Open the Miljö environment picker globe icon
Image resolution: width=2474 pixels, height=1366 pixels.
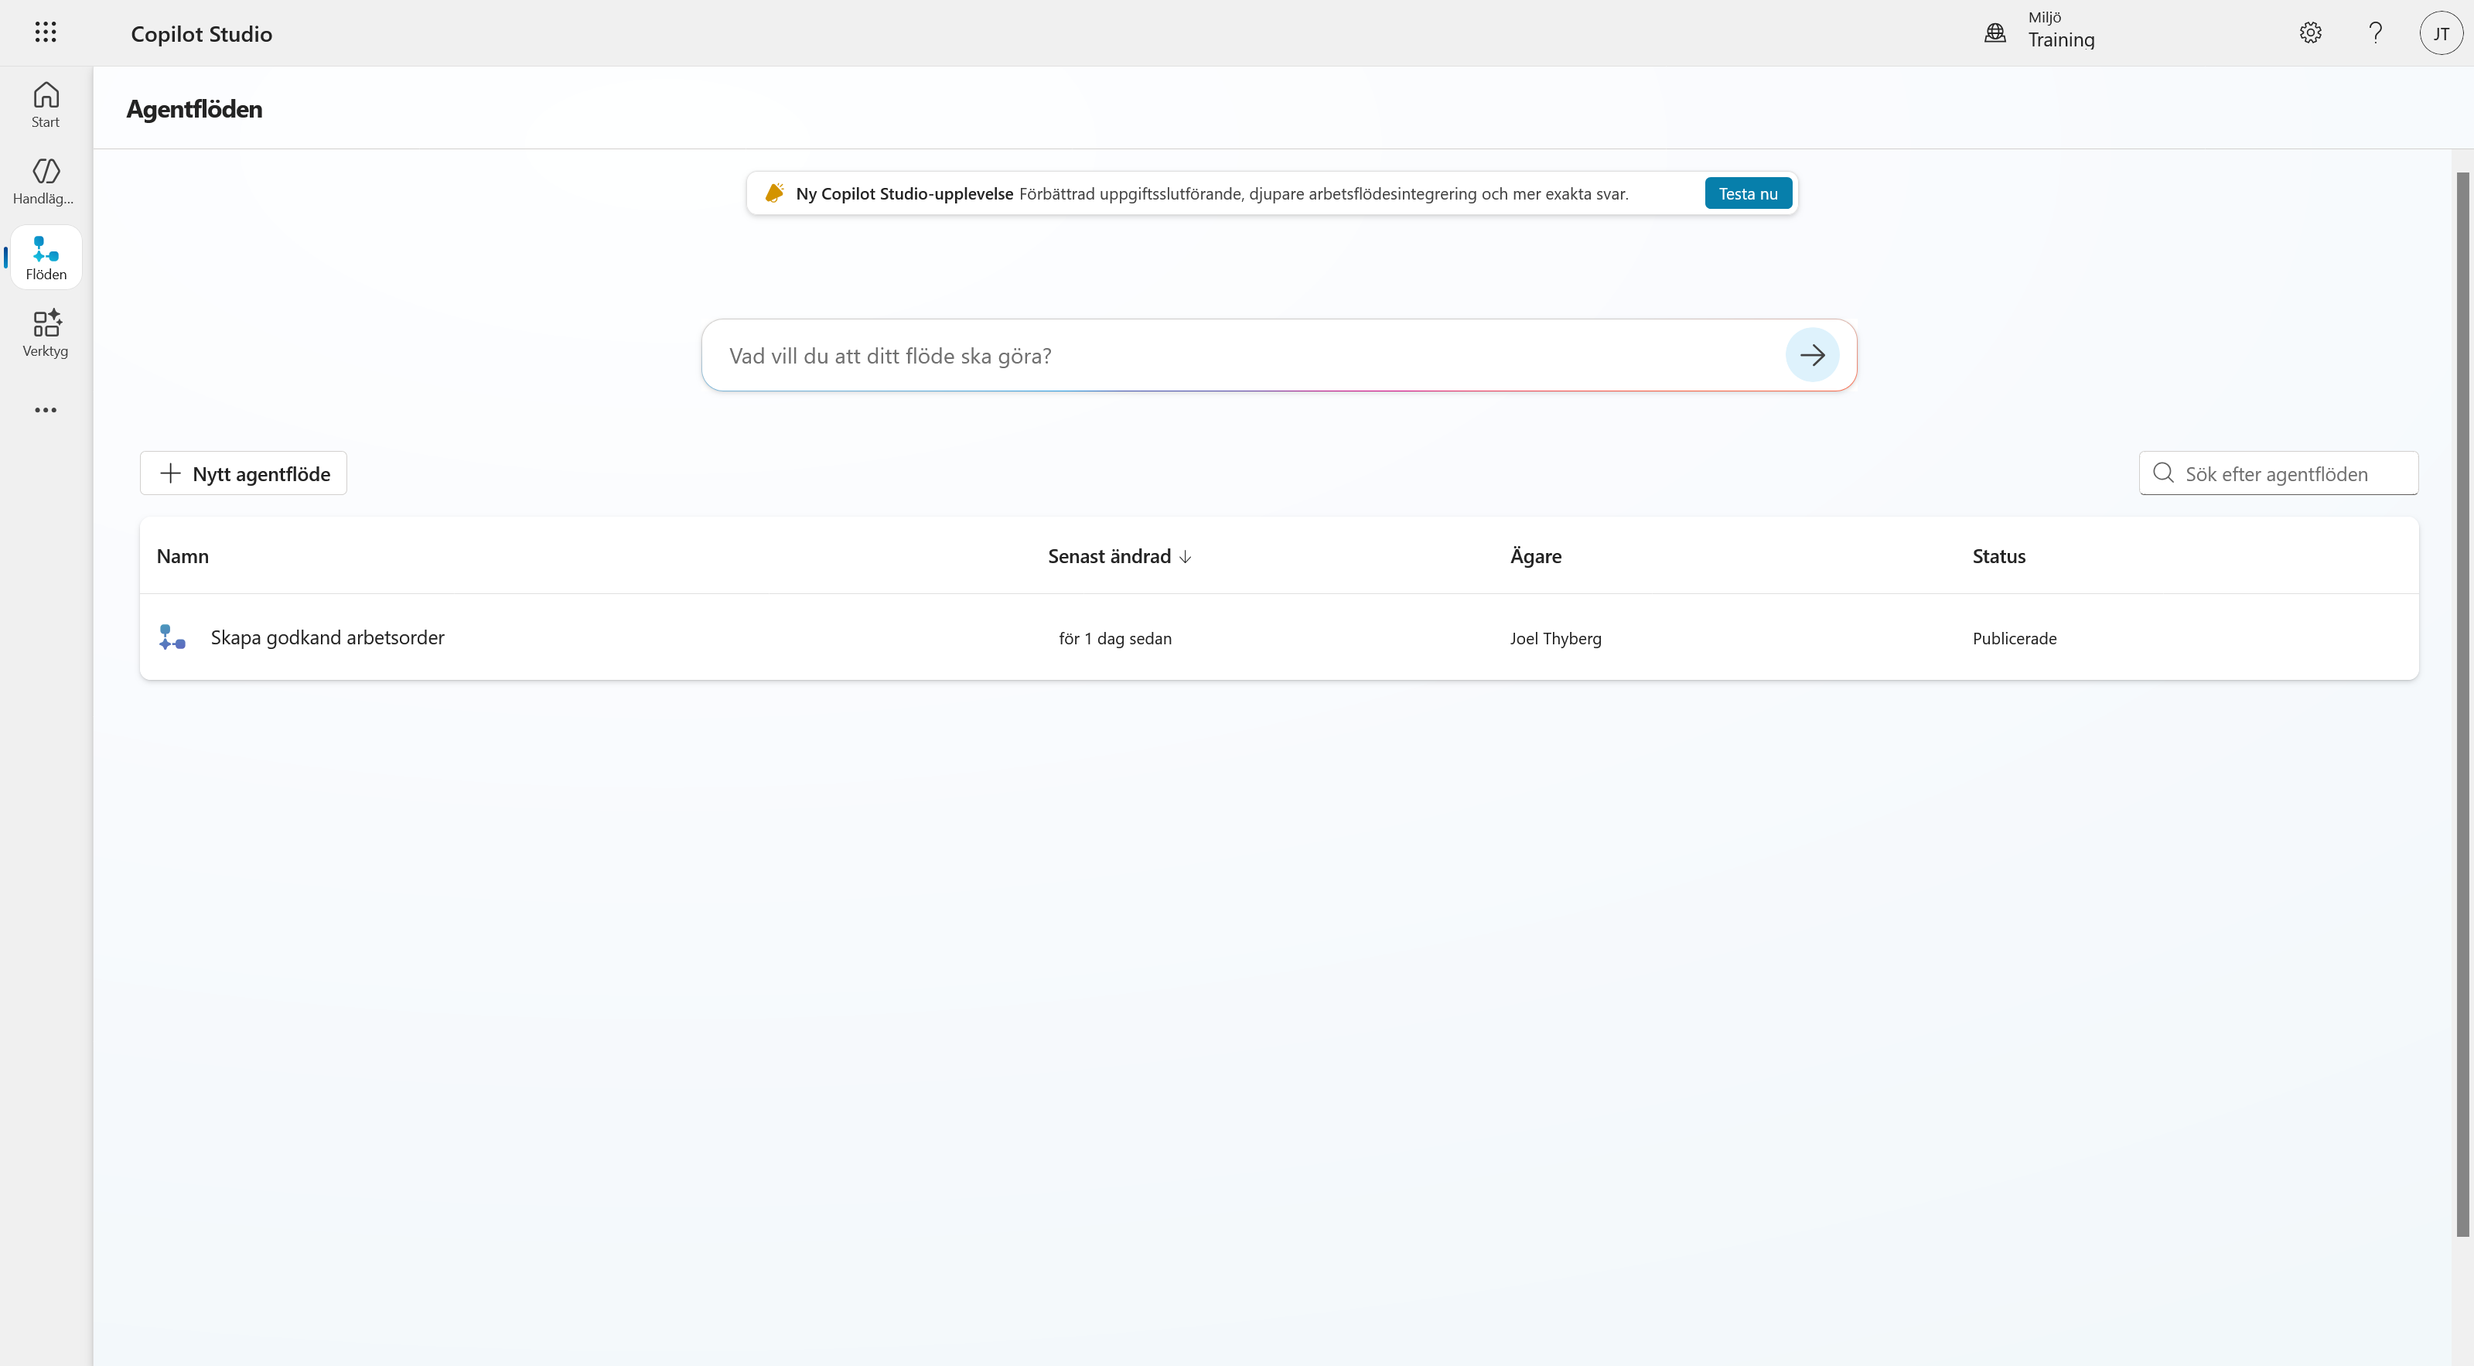pos(1995,32)
